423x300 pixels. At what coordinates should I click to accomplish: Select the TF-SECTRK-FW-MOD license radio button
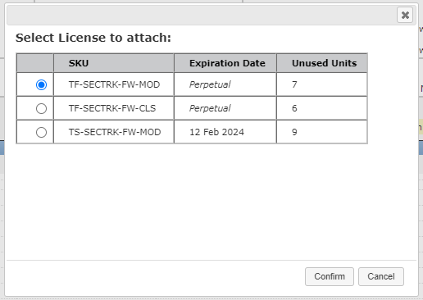click(41, 84)
